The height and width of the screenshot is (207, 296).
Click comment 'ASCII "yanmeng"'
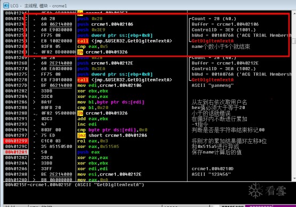click(213, 85)
